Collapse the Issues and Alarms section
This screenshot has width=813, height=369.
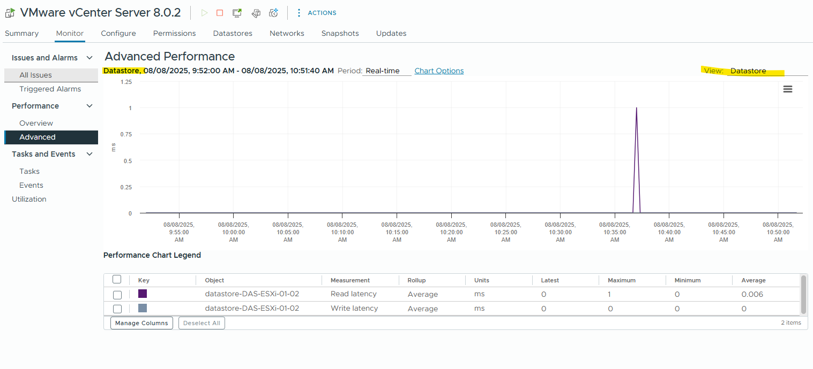point(89,58)
